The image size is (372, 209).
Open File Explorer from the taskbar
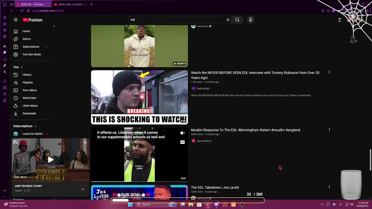click(x=191, y=204)
